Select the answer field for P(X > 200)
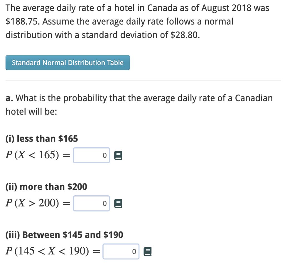285x267 pixels. (91, 203)
